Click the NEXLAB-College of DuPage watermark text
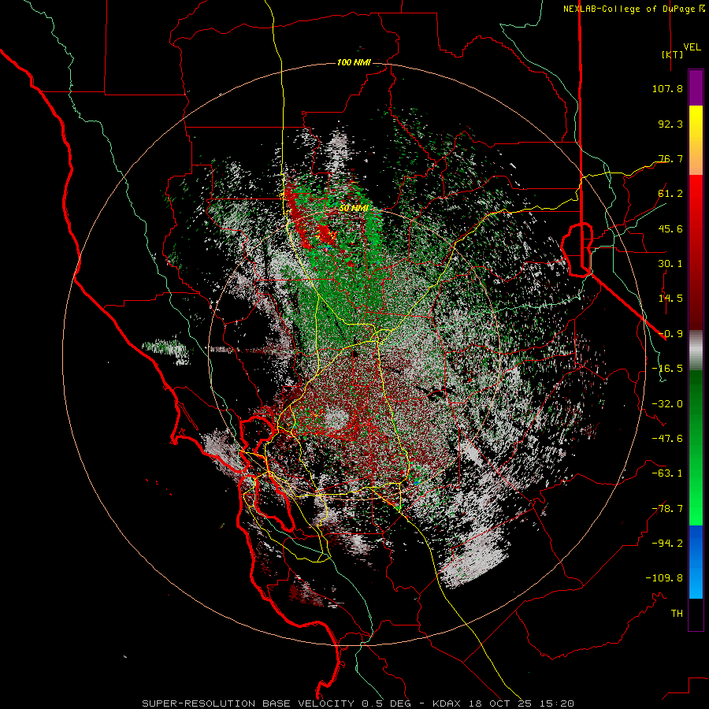This screenshot has width=709, height=709. coord(633,9)
